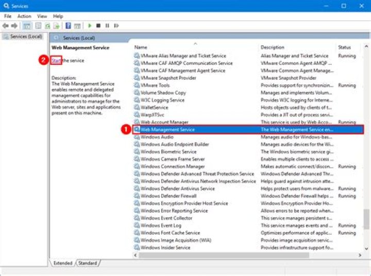Screen dimensions: 371x276
Task: Click the Start the service link
Action: (x=56, y=61)
